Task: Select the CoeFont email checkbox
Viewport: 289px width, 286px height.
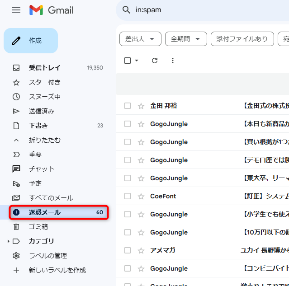Action: pyautogui.click(x=128, y=196)
